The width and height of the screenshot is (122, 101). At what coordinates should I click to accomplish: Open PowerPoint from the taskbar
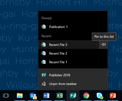113,96
